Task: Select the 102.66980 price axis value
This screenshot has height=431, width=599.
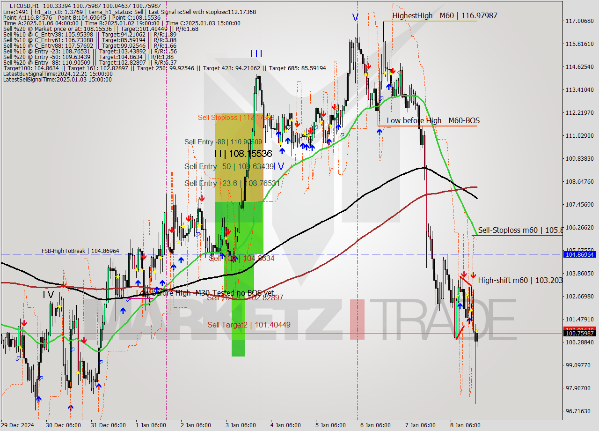Action: (x=579, y=297)
